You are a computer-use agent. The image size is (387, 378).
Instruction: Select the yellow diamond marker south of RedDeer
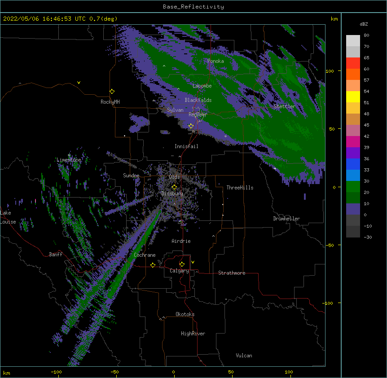(191, 126)
